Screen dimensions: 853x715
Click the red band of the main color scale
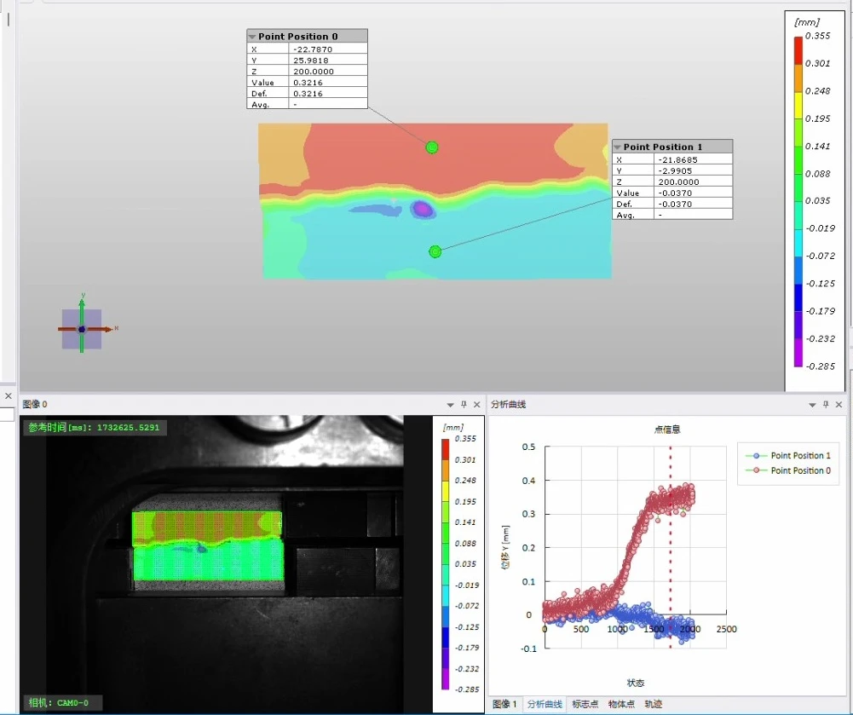coord(798,49)
